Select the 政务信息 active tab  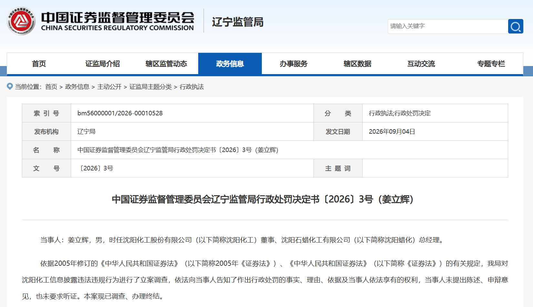[230, 64]
